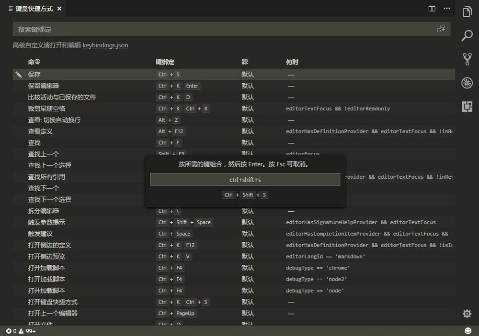Select the ctrl+shift+s key capture field
The height and width of the screenshot is (336, 479).
pyautogui.click(x=245, y=179)
